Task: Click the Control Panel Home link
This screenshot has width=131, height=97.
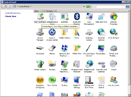Action: coord(13,13)
